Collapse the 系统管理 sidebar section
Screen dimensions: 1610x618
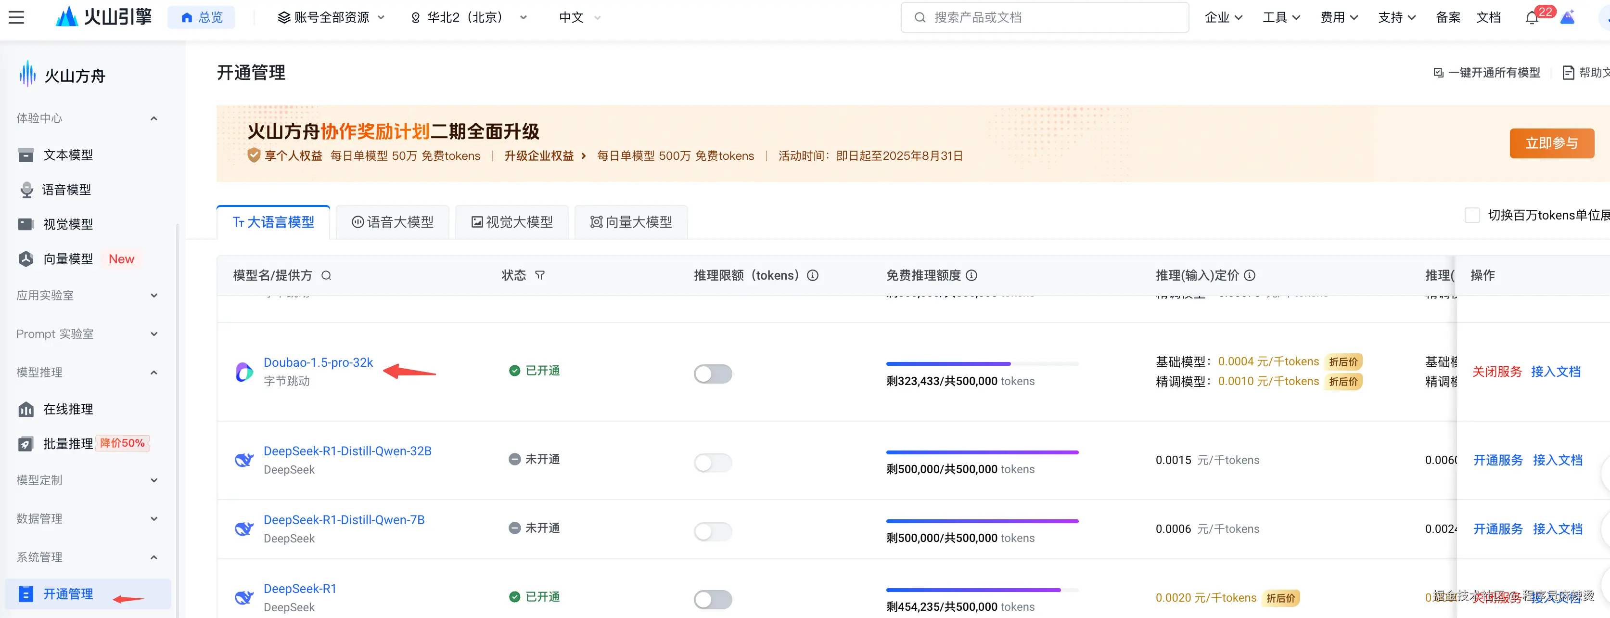[x=154, y=557]
